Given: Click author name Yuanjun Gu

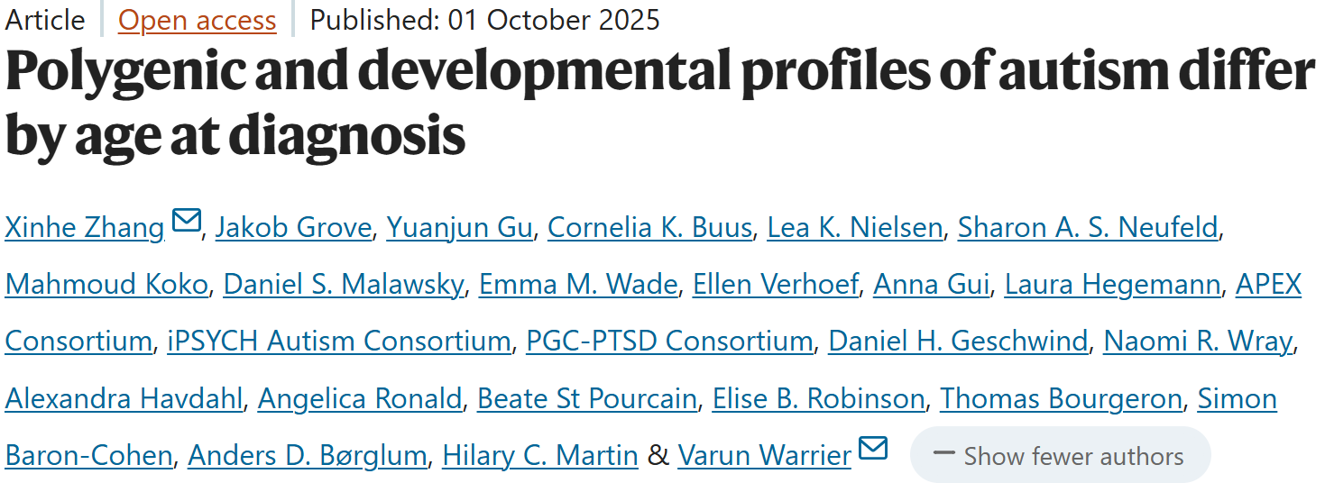Looking at the screenshot, I should pyautogui.click(x=459, y=228).
